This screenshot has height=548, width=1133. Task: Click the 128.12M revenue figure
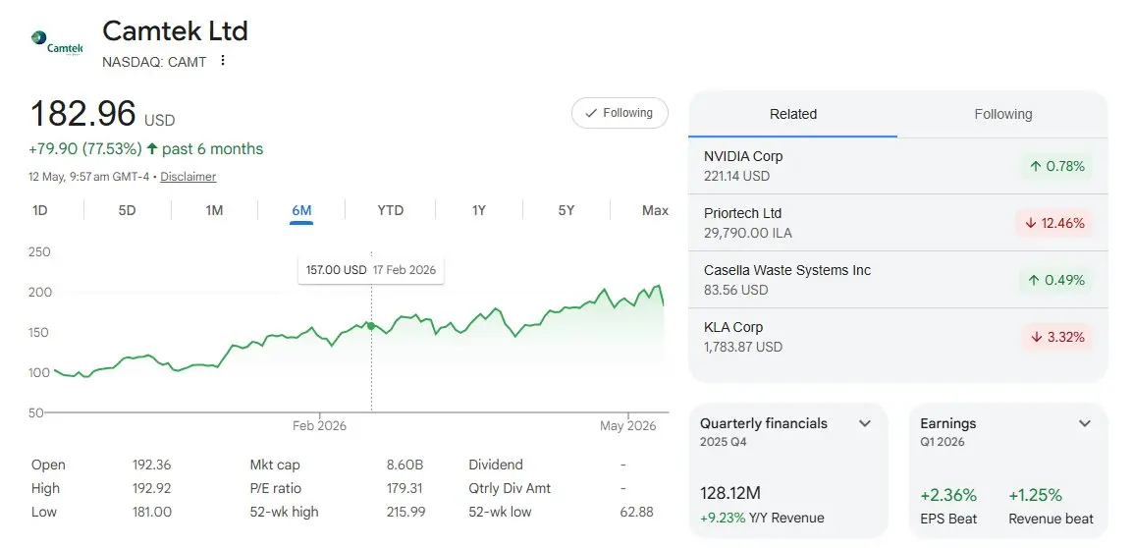[729, 494]
